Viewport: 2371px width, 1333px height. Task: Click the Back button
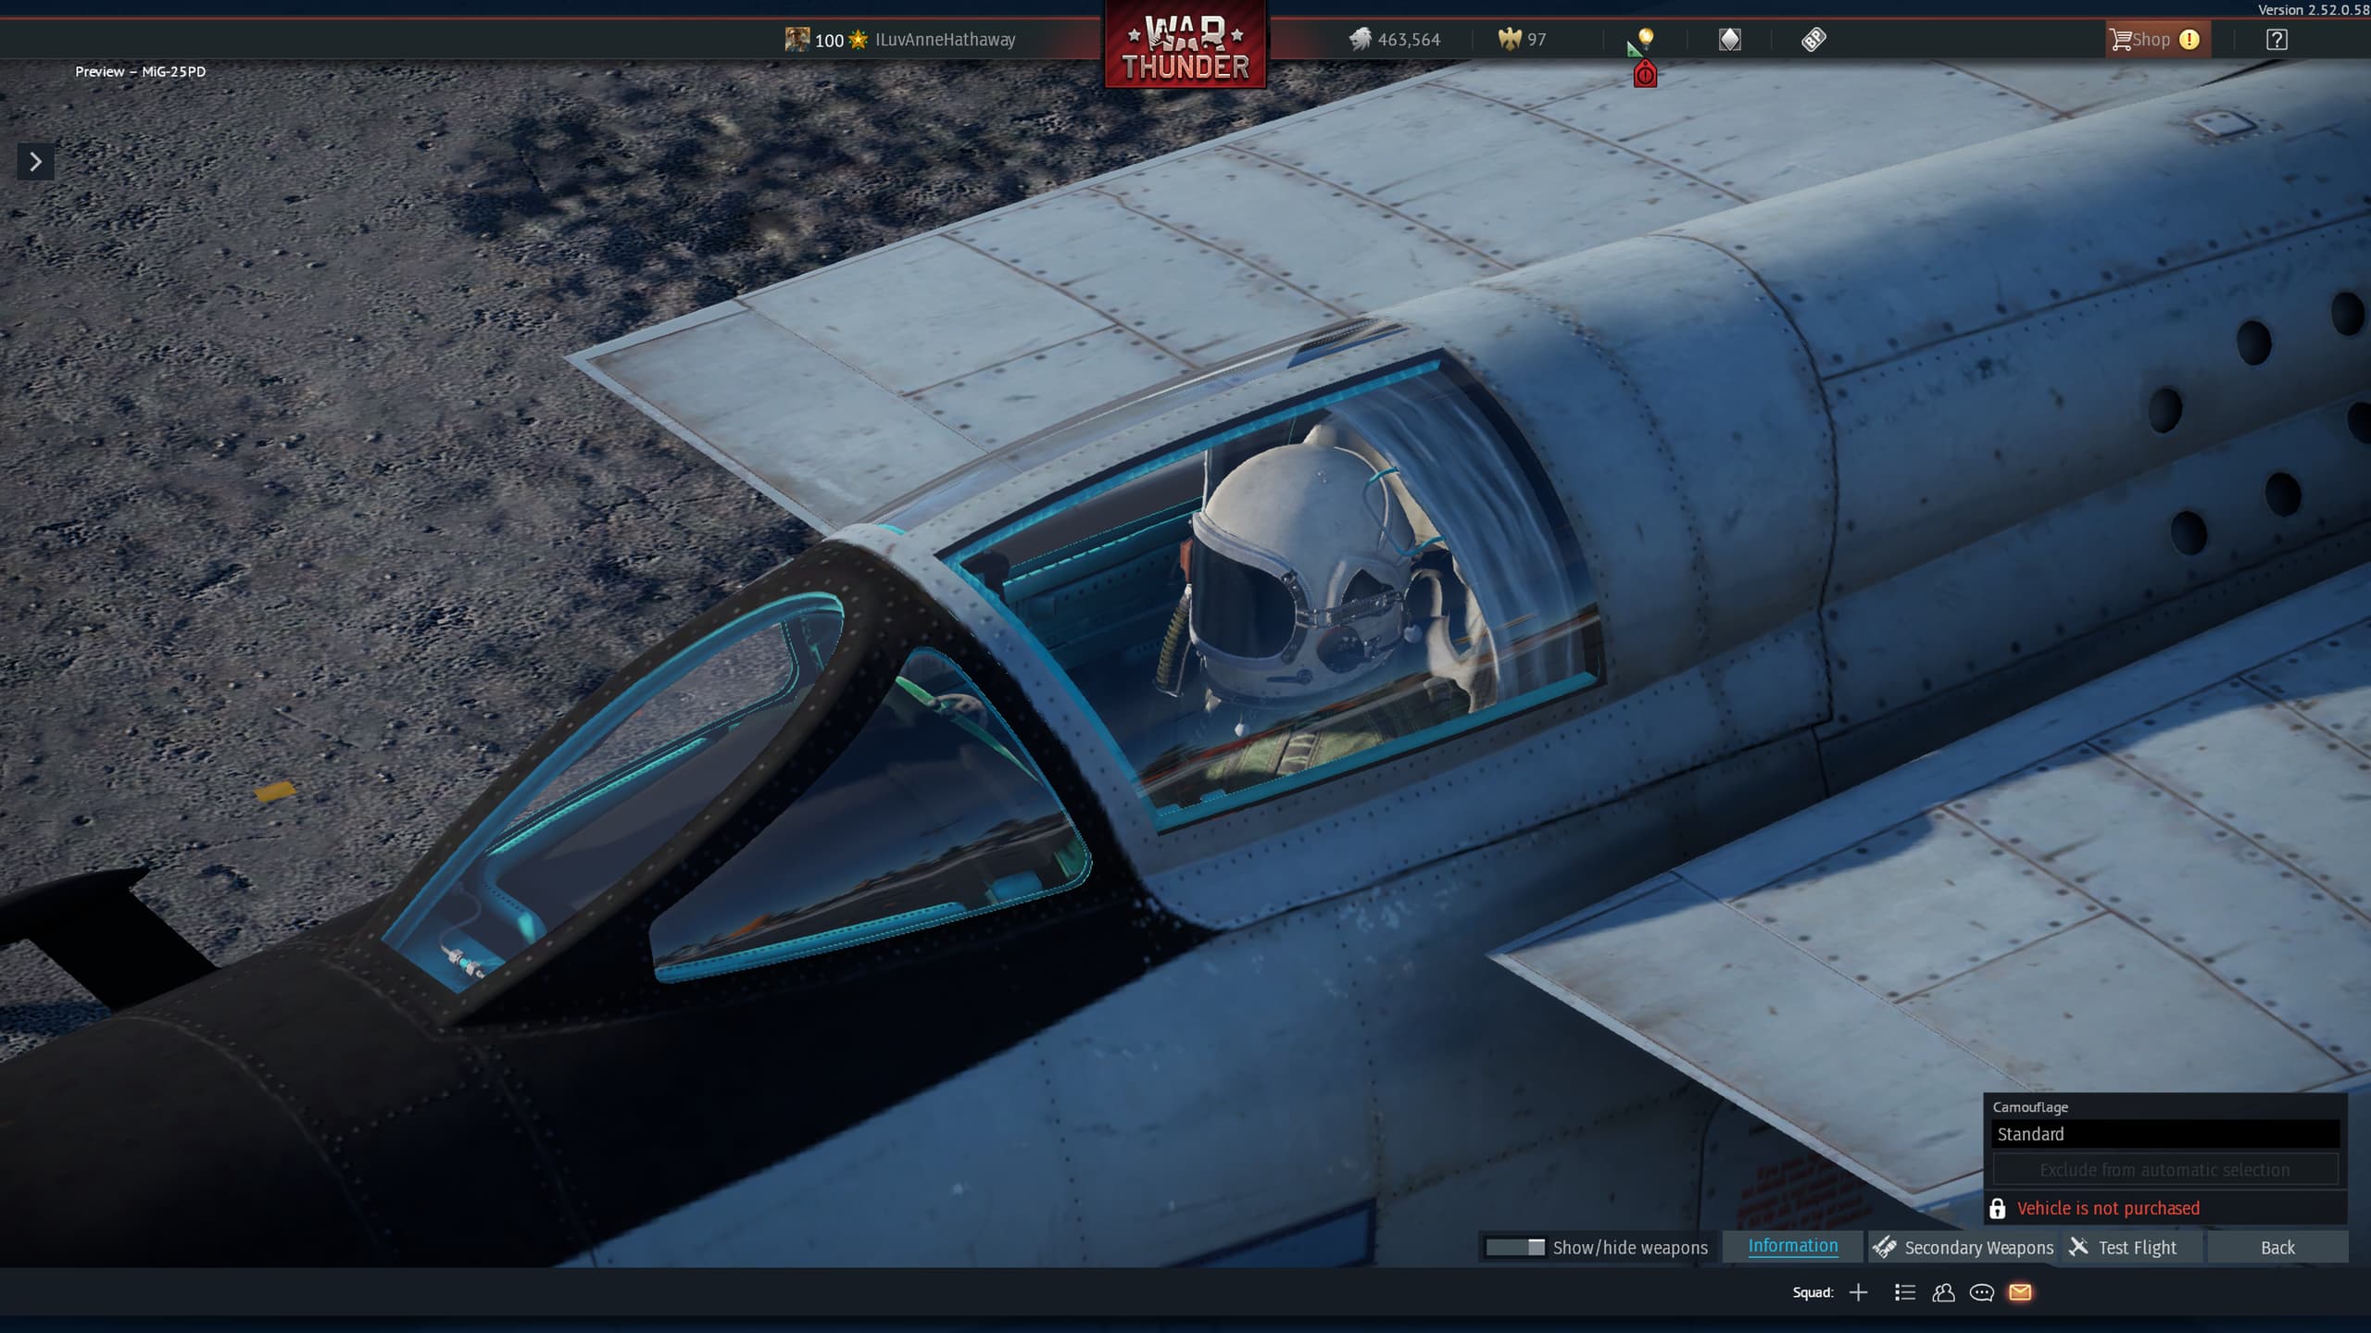2277,1247
